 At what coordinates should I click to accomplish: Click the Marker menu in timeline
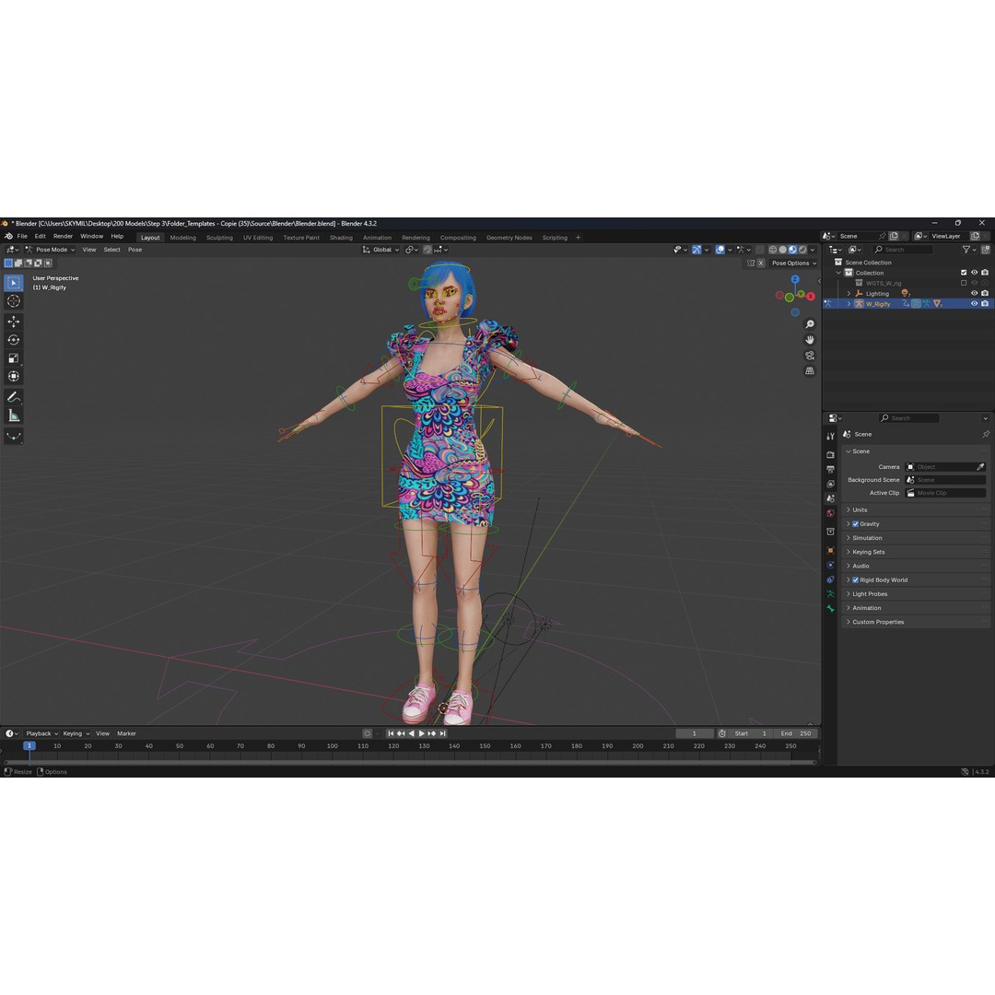click(x=126, y=733)
